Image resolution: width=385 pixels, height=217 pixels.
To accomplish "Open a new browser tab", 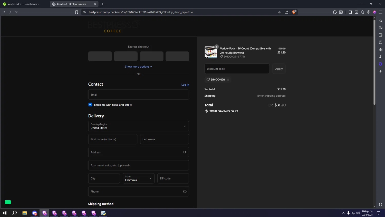I will (x=103, y=4).
